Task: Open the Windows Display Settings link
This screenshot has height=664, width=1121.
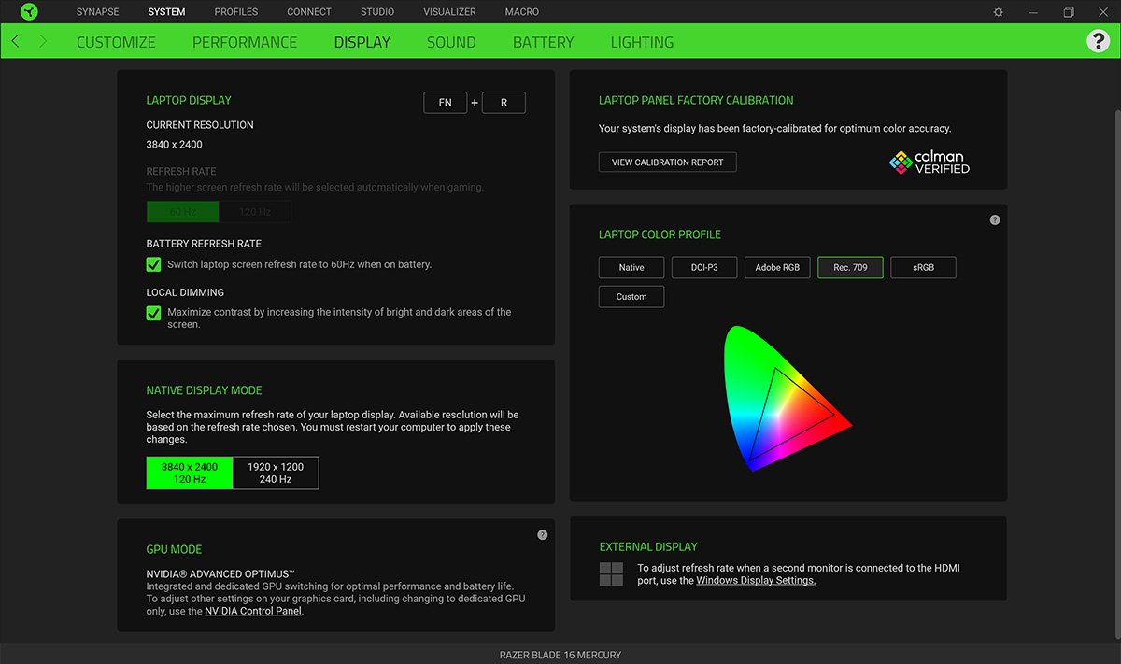Action: pyautogui.click(x=756, y=580)
